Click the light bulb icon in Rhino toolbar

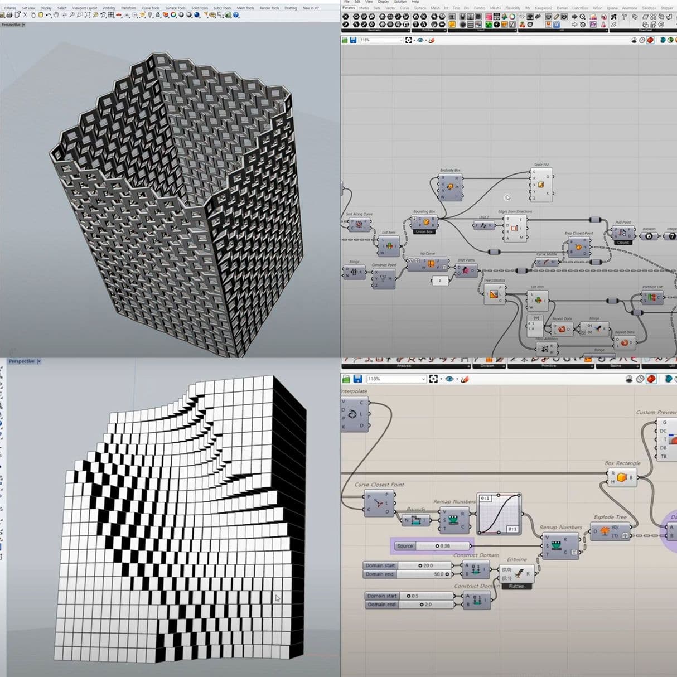(x=151, y=15)
